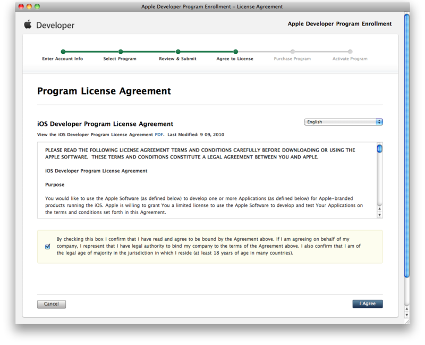Click the window scroll down arrow
The image size is (425, 345).
406,315
